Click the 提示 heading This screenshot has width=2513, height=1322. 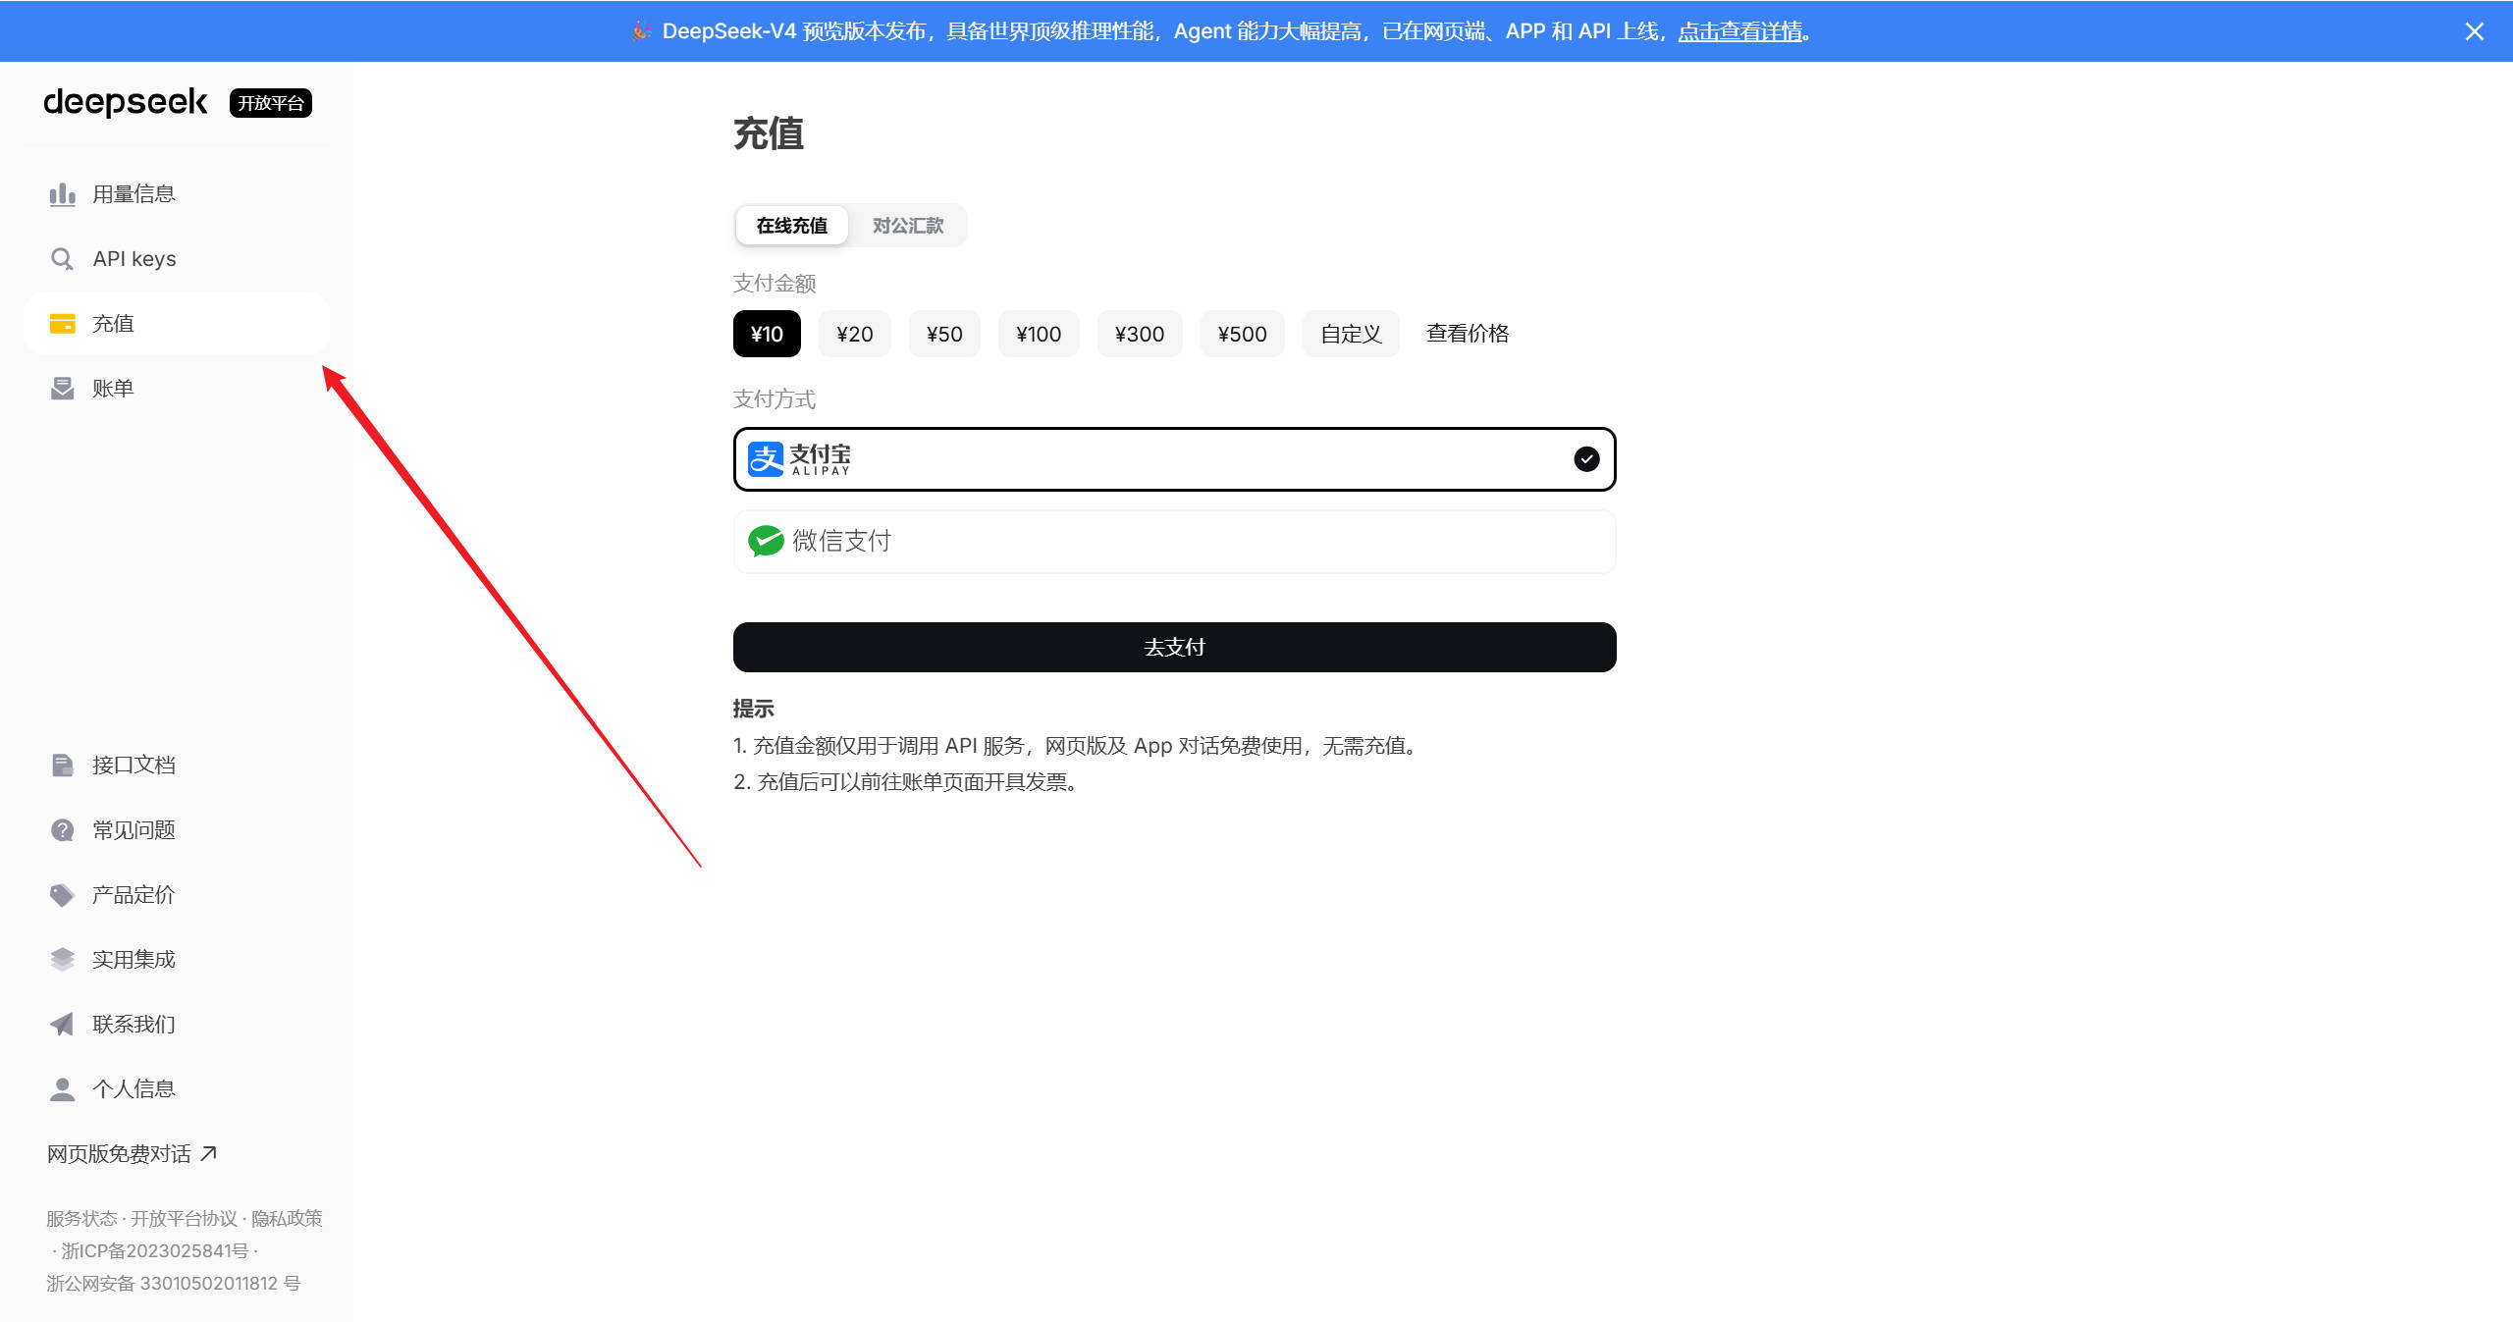pyautogui.click(x=754, y=709)
